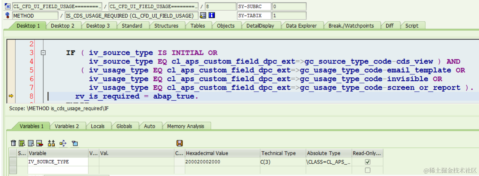479x176 pixels.
Task: Click the Variable column header
Action: (x=58, y=153)
